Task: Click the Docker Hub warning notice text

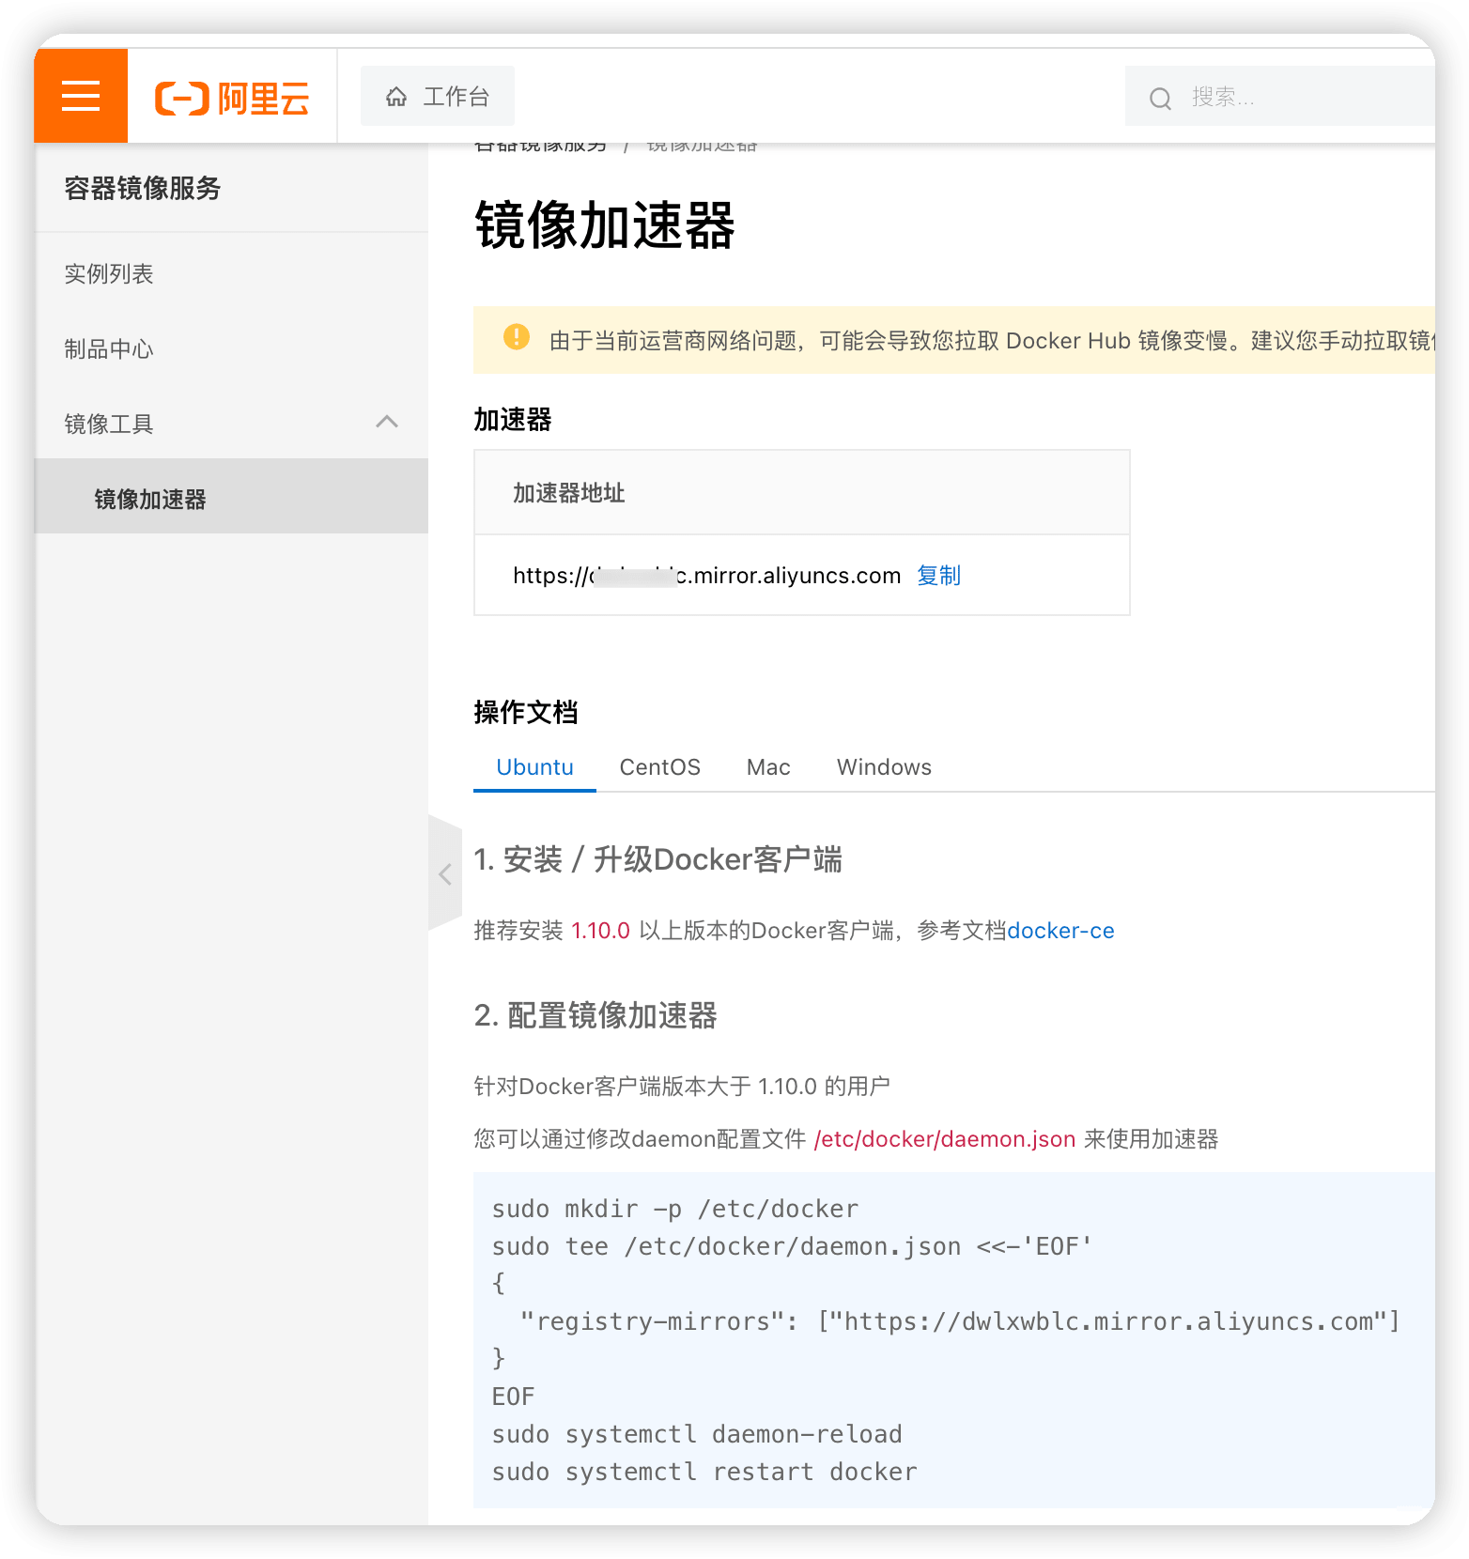Action: pyautogui.click(x=992, y=340)
